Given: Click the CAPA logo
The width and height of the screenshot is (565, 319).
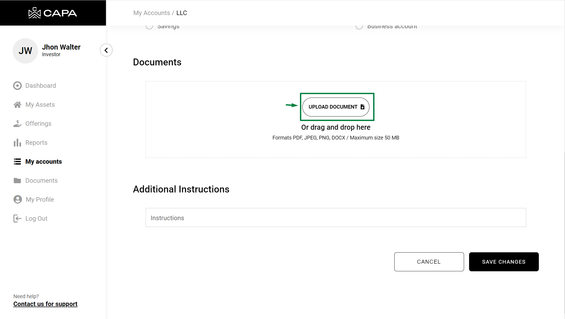Looking at the screenshot, I should (x=53, y=13).
